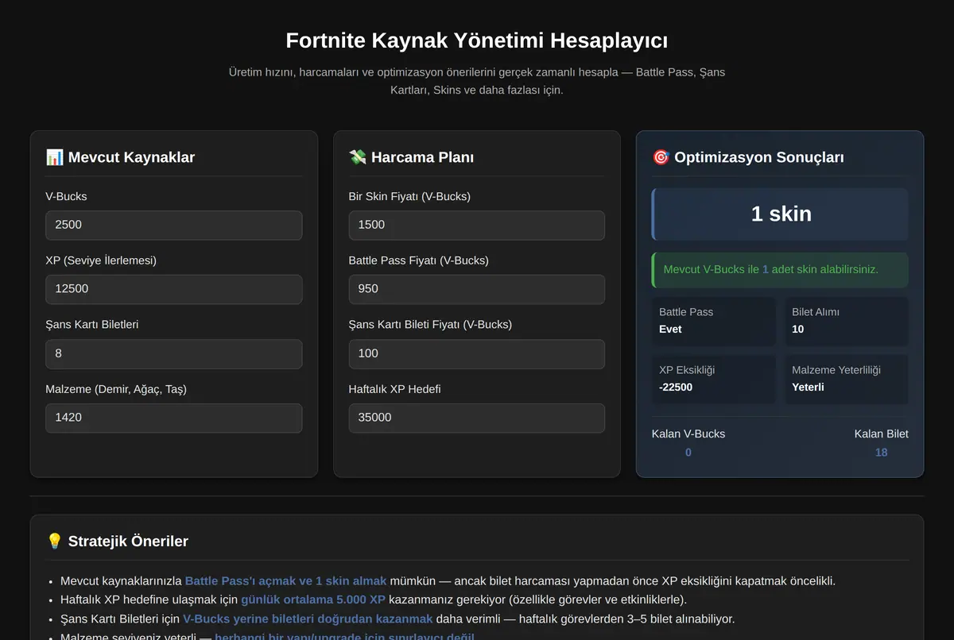
Task: Click the target icon beside Optimizasyon Sonuçları
Action: [x=661, y=157]
